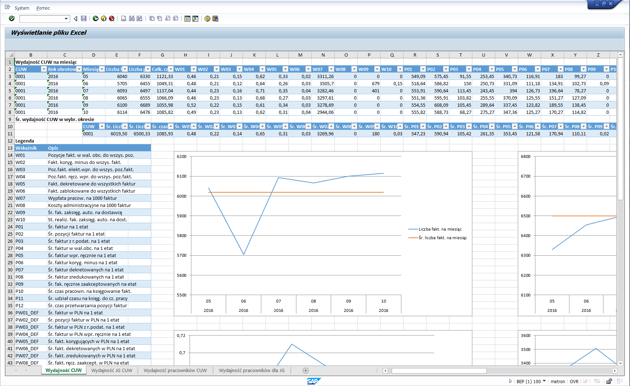Click the green checkmark Enter icon

[x=12, y=19]
